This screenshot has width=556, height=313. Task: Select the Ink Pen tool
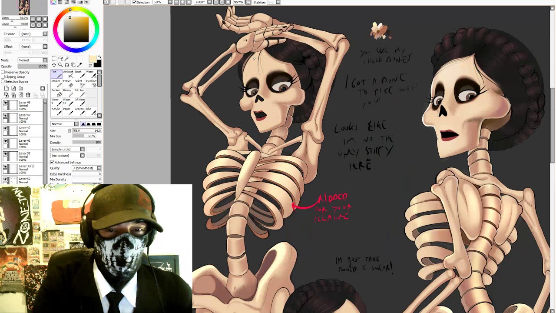79,93
